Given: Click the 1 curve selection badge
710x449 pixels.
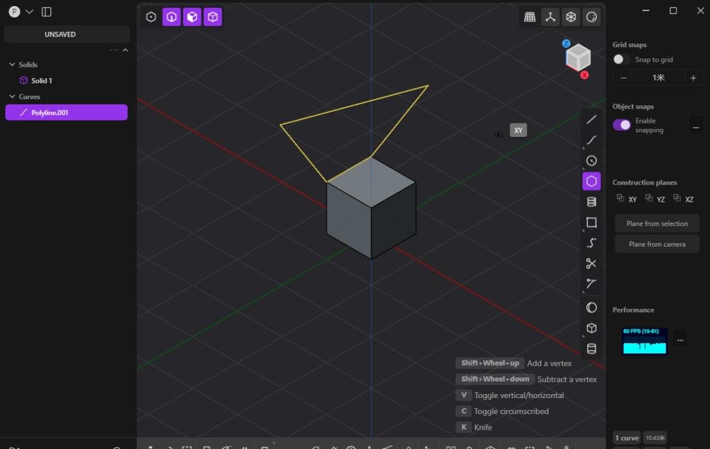Looking at the screenshot, I should 627,438.
